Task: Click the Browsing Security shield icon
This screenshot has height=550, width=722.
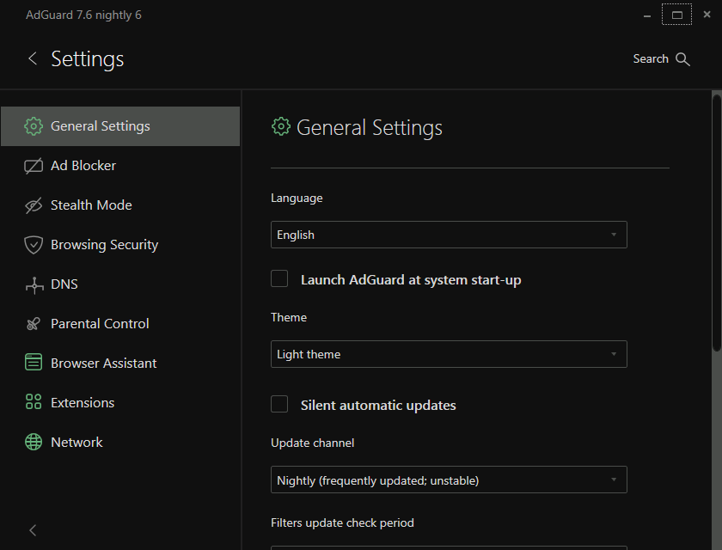Action: (34, 245)
